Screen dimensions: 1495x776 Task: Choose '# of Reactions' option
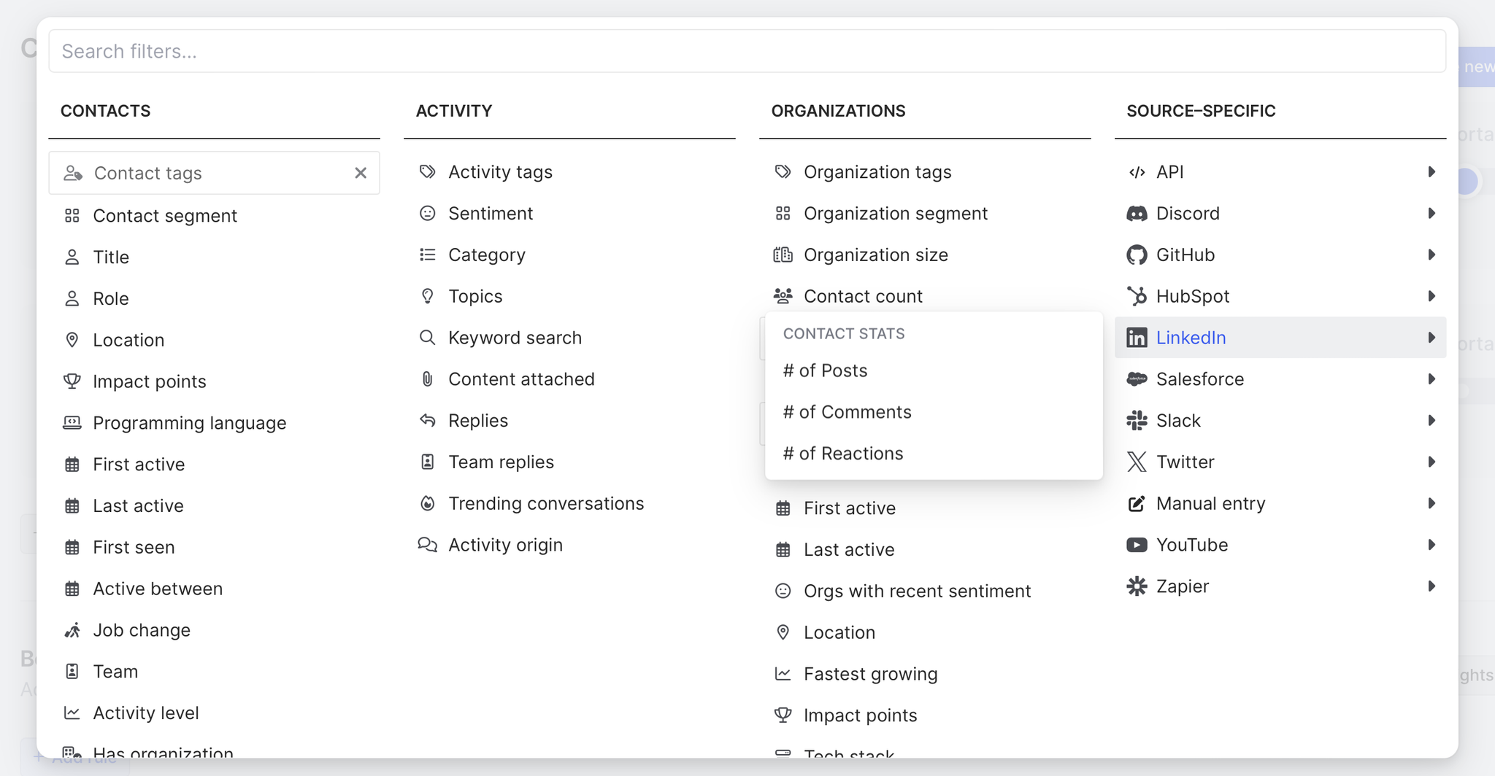(843, 454)
